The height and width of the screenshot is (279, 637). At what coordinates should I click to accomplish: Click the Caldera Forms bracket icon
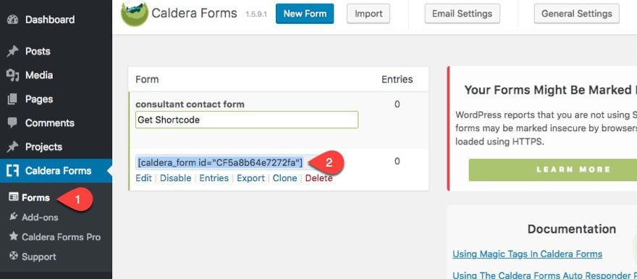(12, 171)
